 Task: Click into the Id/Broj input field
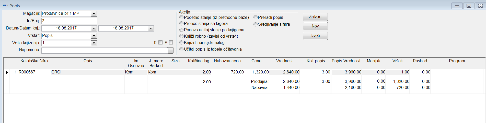69,21
